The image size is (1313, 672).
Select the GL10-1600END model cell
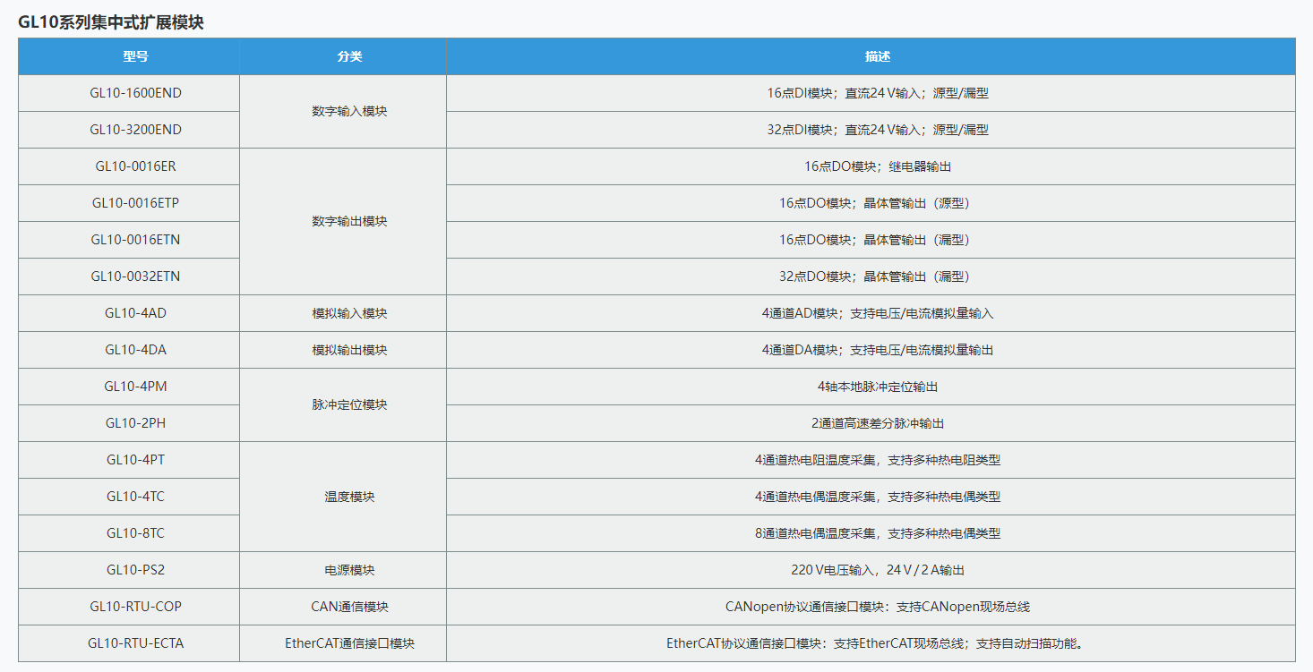135,93
